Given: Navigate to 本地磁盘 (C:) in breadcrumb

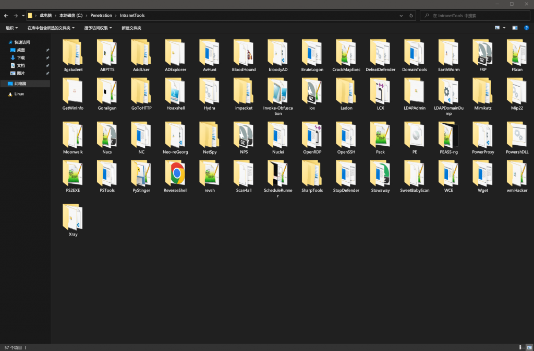Looking at the screenshot, I should click(x=71, y=15).
